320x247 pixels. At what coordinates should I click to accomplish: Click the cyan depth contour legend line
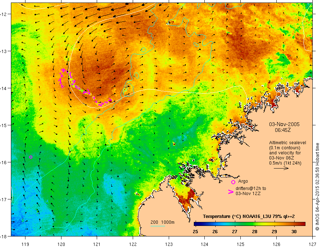[x=158, y=226]
